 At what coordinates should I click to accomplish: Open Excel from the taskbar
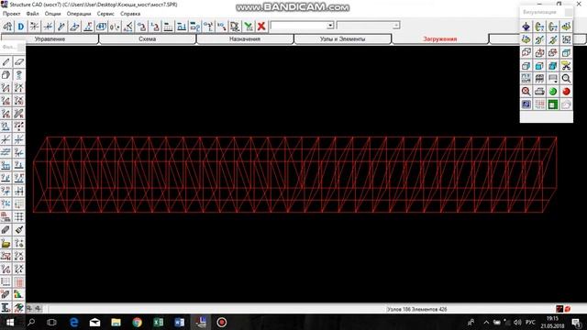tap(159, 322)
